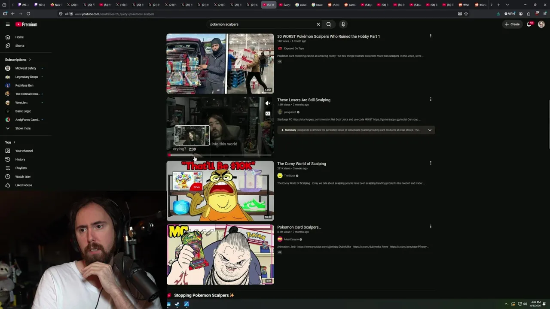Go back with the browser back arrow

click(13, 14)
